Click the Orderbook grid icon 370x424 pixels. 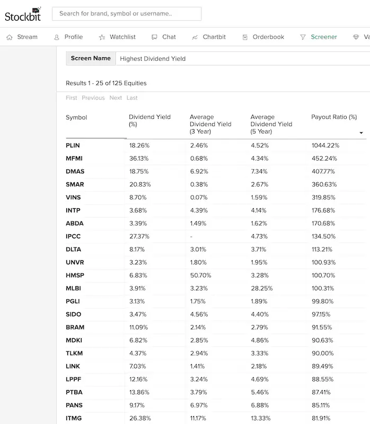click(244, 37)
